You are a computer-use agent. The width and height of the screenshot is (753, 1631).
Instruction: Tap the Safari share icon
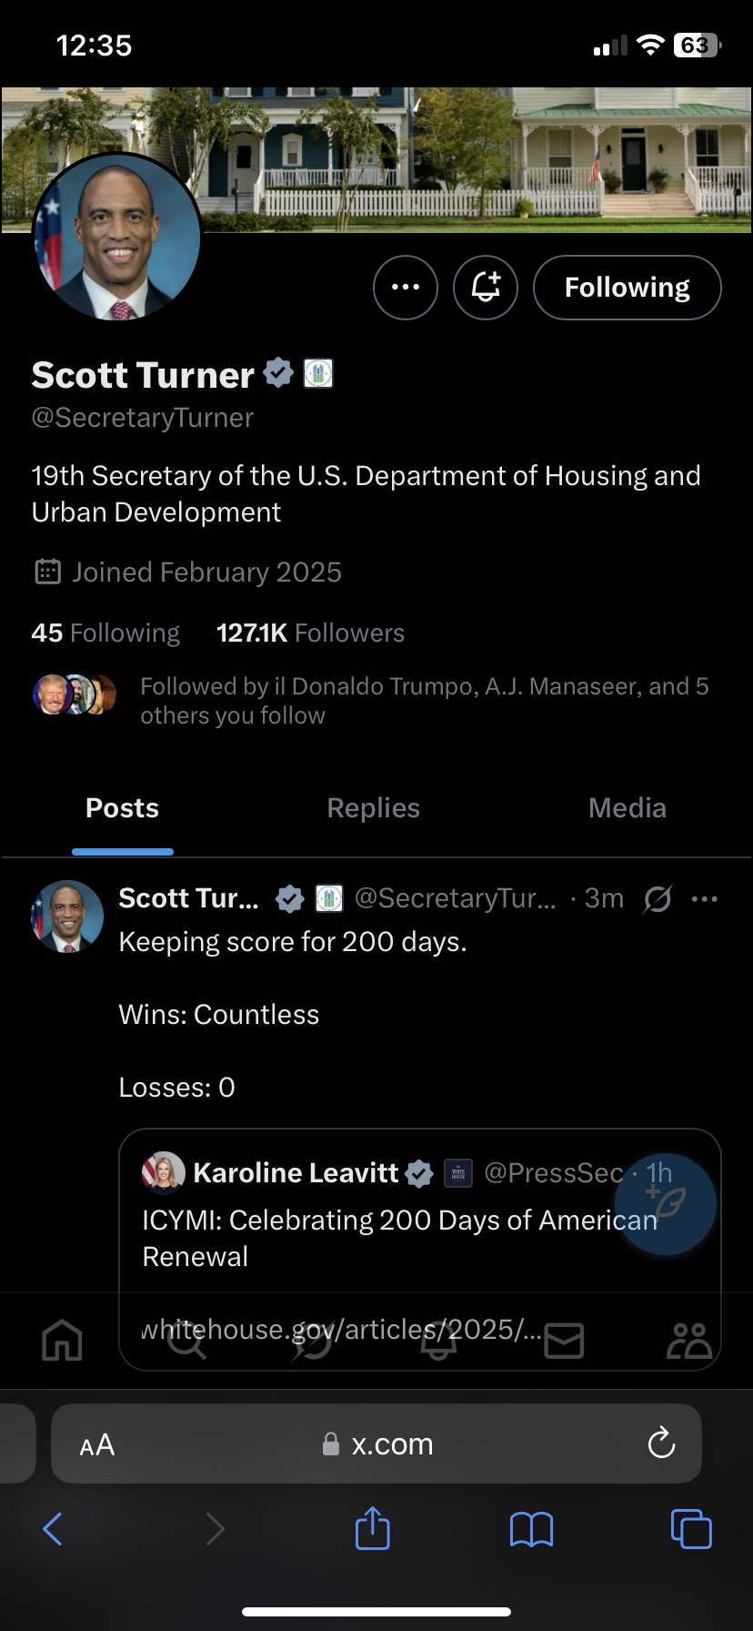tap(373, 1527)
